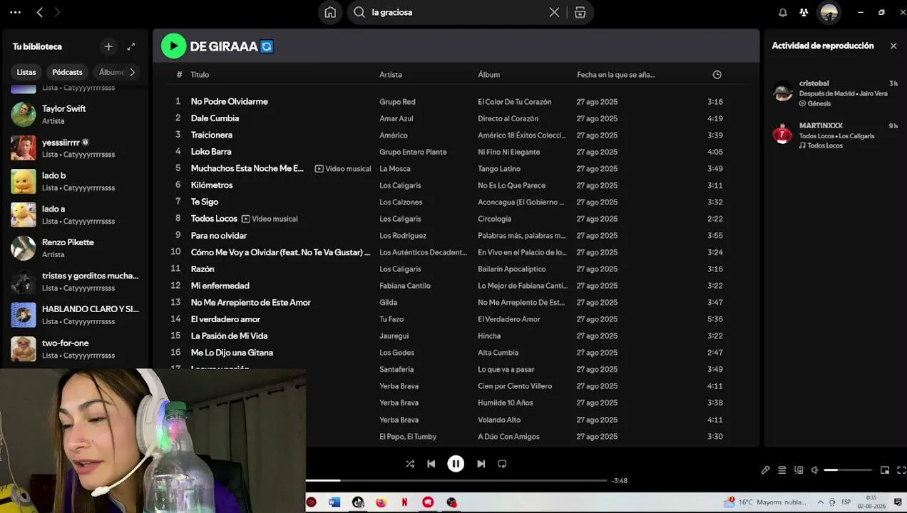Sort by the Título column header

coord(200,75)
